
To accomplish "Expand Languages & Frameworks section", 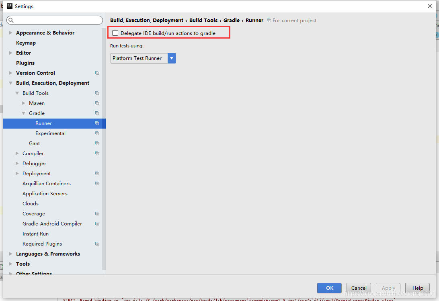I will point(10,254).
